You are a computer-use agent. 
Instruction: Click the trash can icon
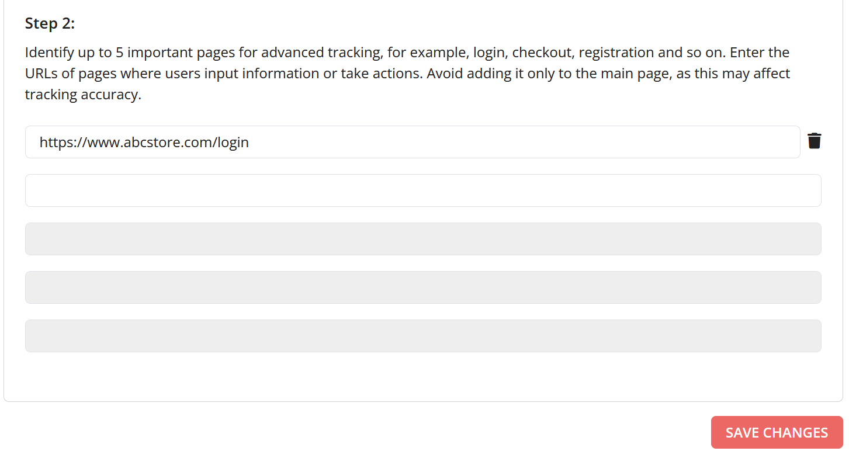point(814,141)
